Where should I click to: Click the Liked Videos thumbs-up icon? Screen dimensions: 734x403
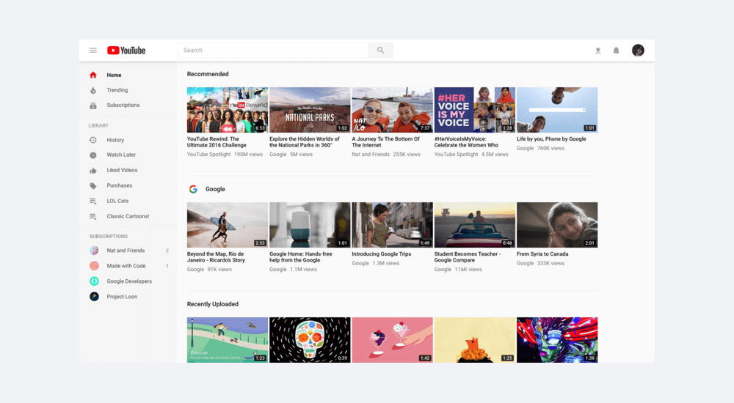coord(93,170)
